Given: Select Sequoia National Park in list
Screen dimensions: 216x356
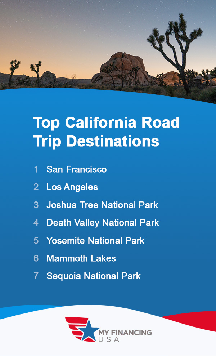Looking at the screenshot, I should (x=94, y=276).
